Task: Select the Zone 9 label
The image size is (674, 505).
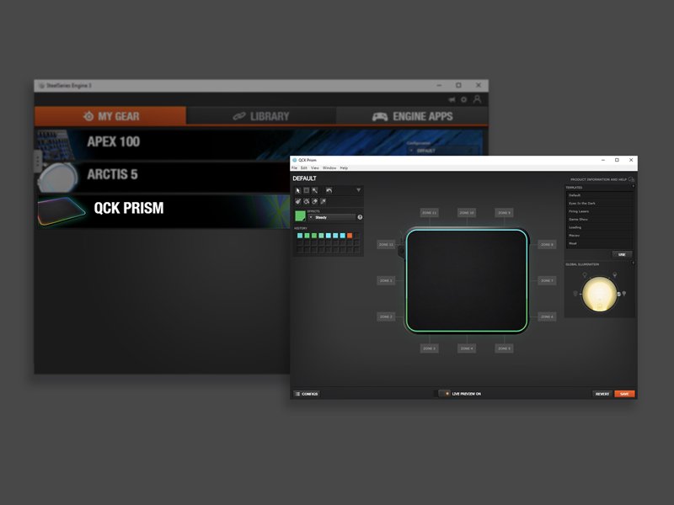Action: (x=504, y=213)
